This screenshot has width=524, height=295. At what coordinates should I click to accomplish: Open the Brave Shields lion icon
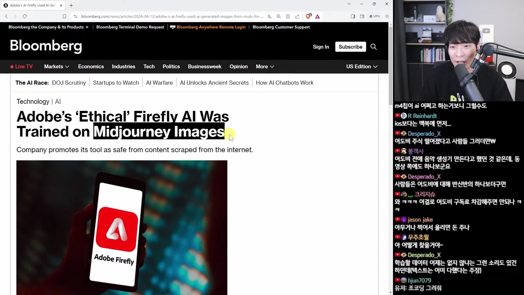coord(308,16)
